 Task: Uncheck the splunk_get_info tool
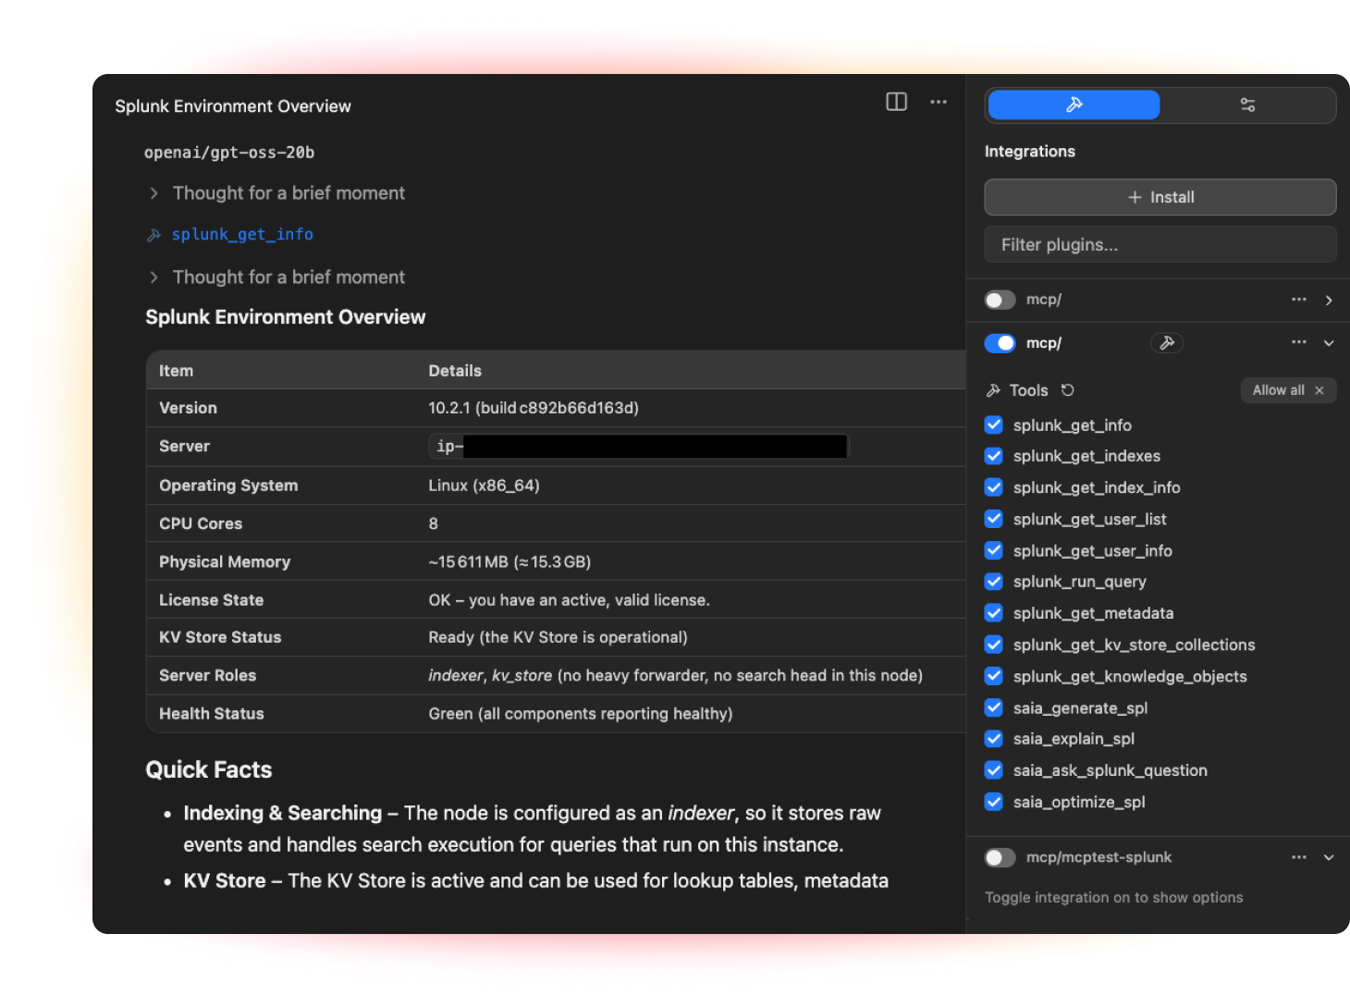[994, 425]
